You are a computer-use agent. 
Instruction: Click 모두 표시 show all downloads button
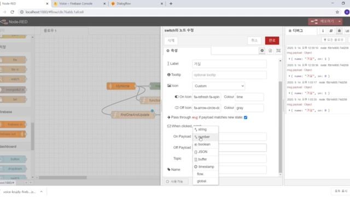tap(341, 192)
